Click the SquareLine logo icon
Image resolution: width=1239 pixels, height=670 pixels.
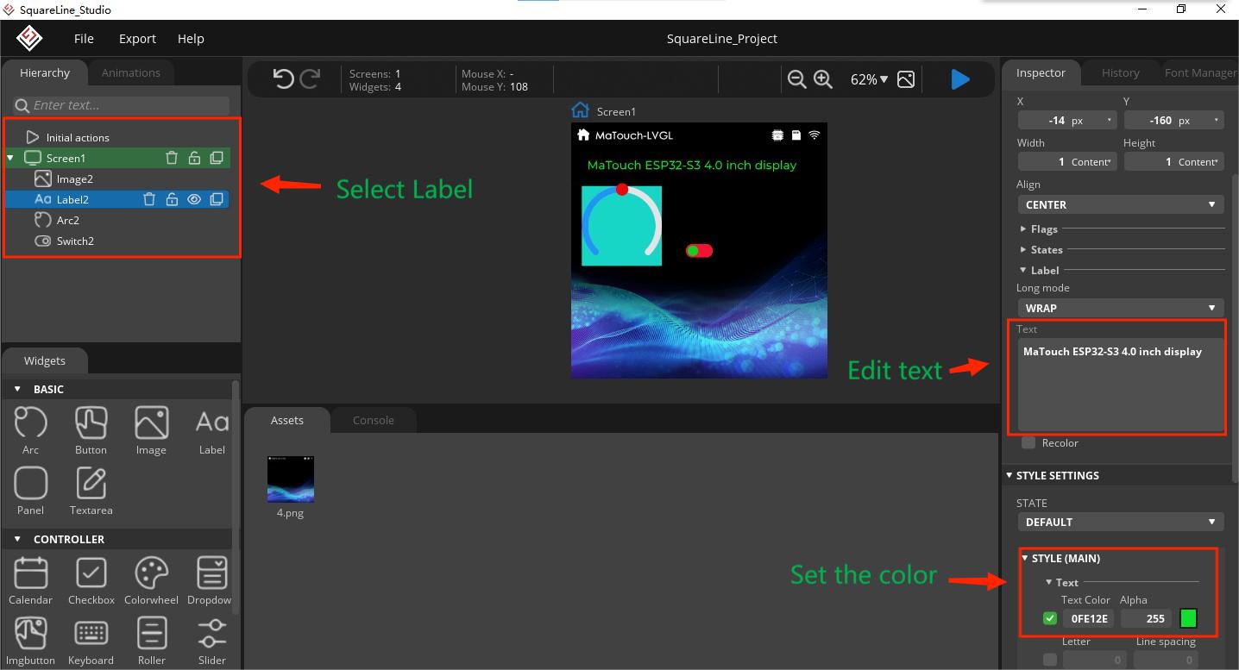pyautogui.click(x=29, y=38)
